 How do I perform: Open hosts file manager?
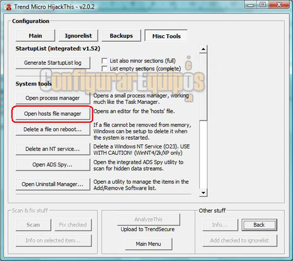coord(53,114)
